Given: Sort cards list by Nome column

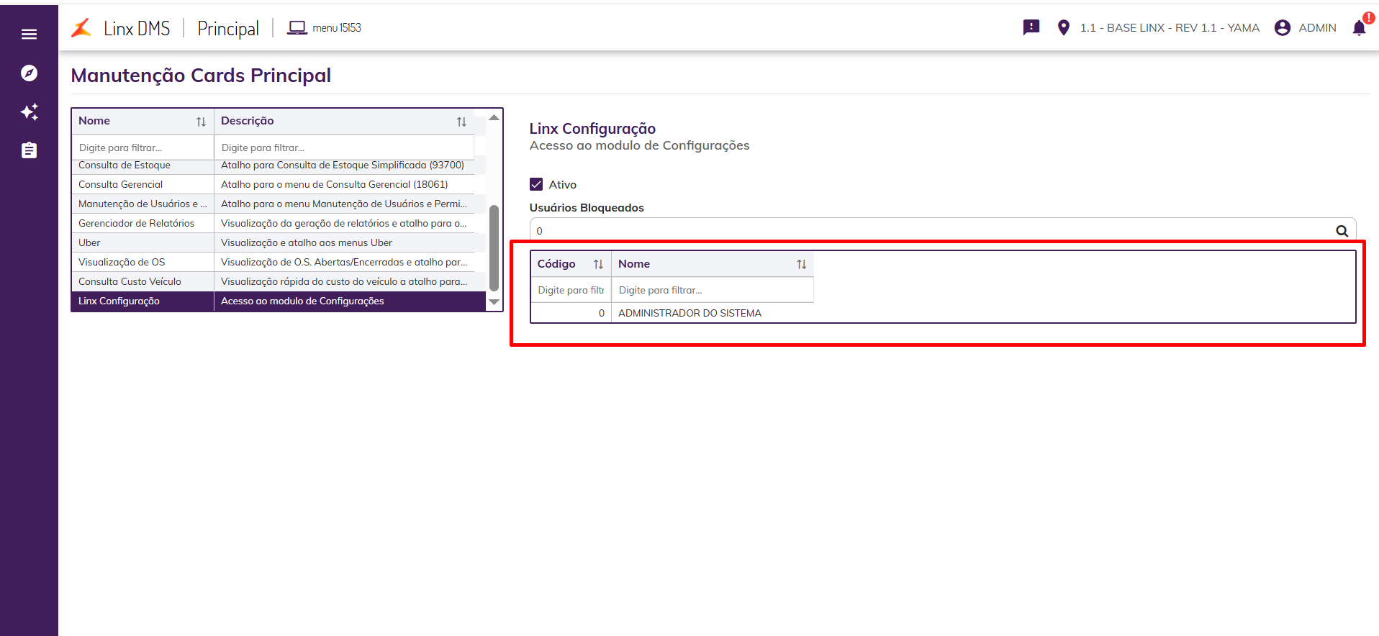Looking at the screenshot, I should [201, 122].
